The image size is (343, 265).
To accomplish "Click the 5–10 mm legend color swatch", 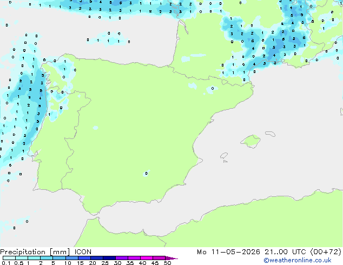I will [x=59, y=258].
